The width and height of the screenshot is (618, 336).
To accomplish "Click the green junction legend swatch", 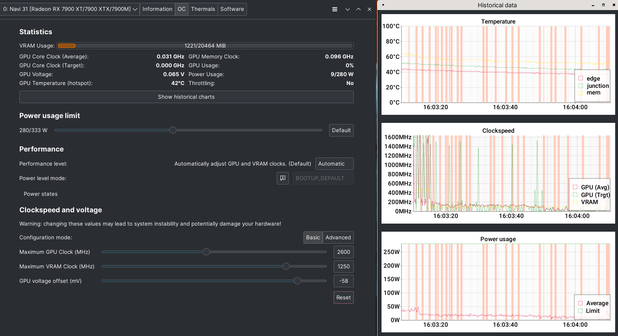I will click(581, 86).
